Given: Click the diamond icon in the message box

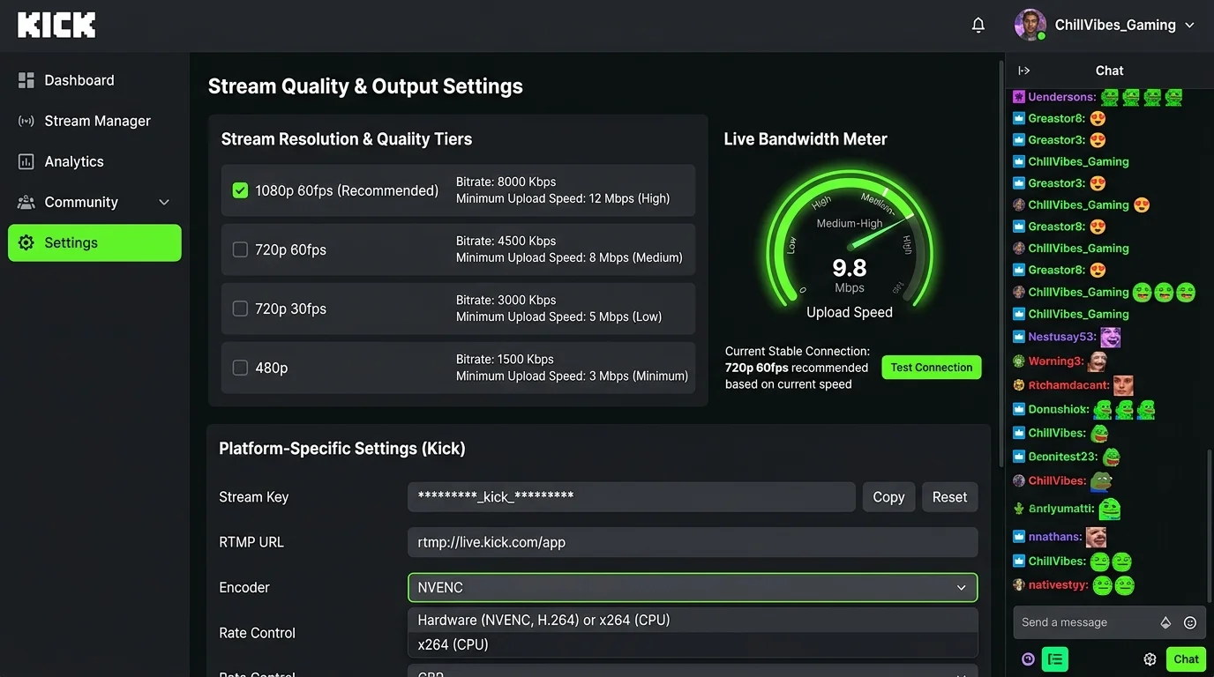Looking at the screenshot, I should tap(1165, 622).
